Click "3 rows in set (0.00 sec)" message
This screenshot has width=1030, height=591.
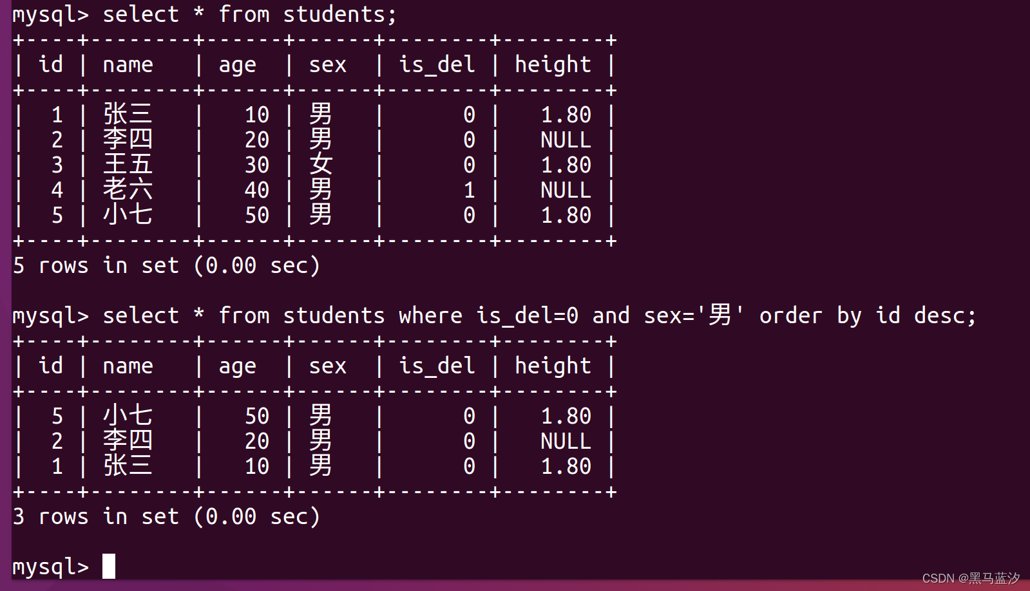pyautogui.click(x=166, y=517)
